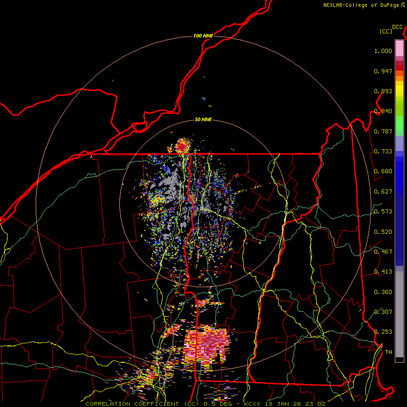Select the 0.360 scale value
Screen dimensions: 407x407
click(x=383, y=292)
